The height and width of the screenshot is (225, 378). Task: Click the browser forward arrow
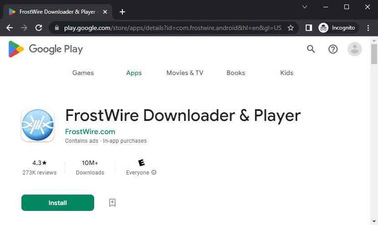point(24,28)
